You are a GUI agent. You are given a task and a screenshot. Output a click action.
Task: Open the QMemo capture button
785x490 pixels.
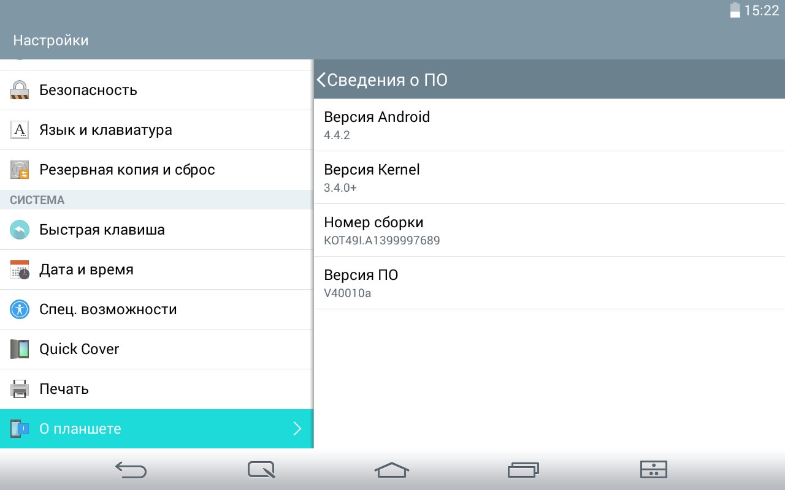tap(261, 470)
